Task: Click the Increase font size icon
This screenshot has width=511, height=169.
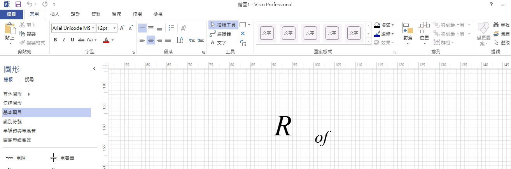Action: point(122,28)
